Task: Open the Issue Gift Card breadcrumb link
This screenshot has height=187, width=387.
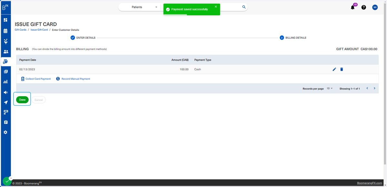Action: (39, 30)
